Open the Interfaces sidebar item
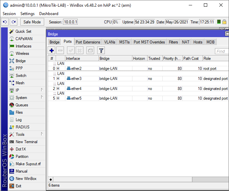 (x=27, y=46)
